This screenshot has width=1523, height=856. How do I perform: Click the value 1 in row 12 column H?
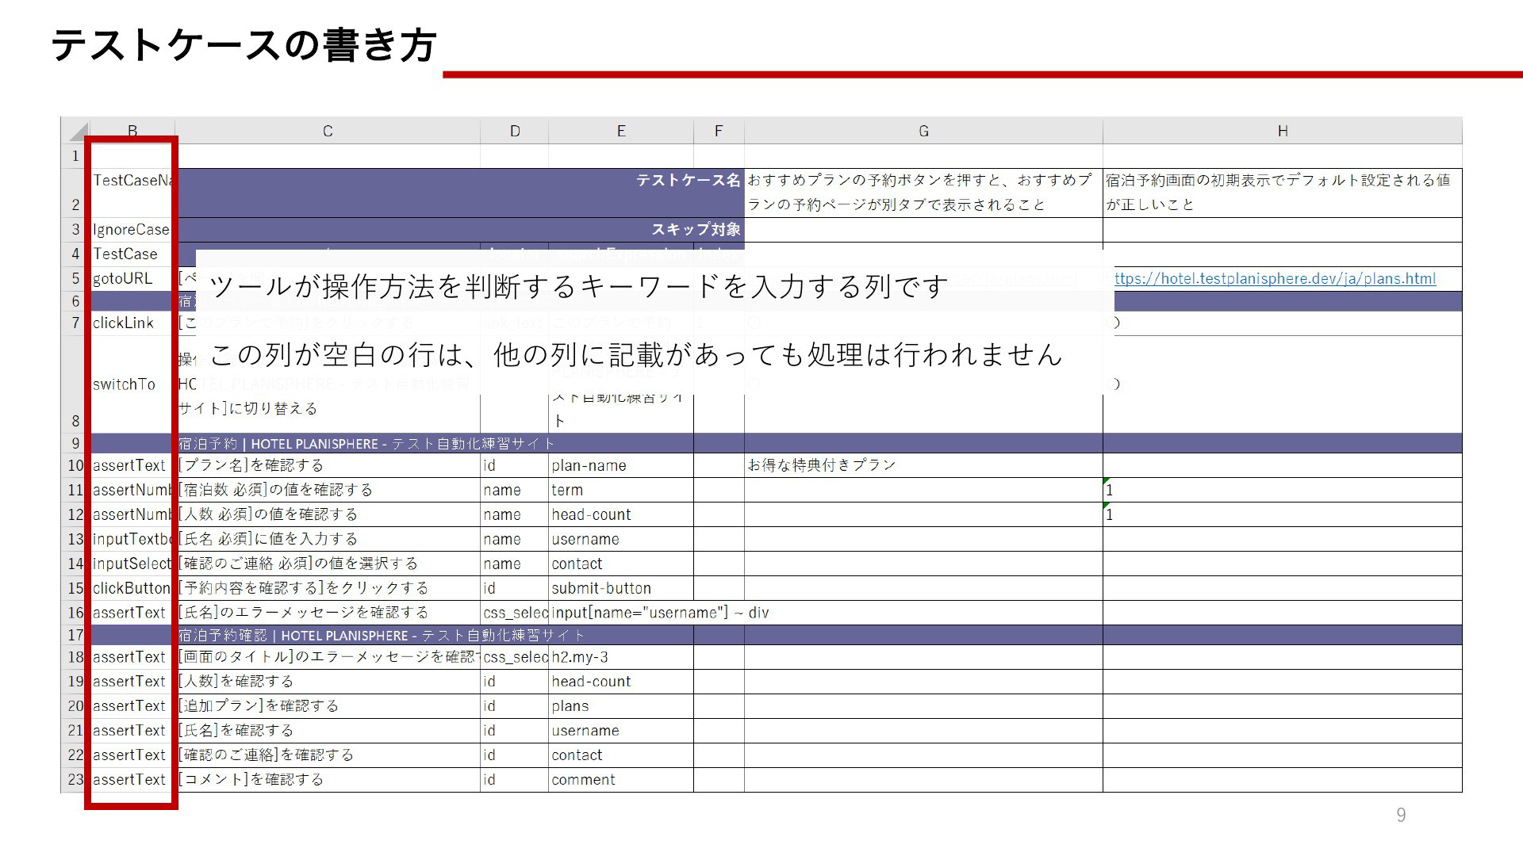(x=1282, y=514)
